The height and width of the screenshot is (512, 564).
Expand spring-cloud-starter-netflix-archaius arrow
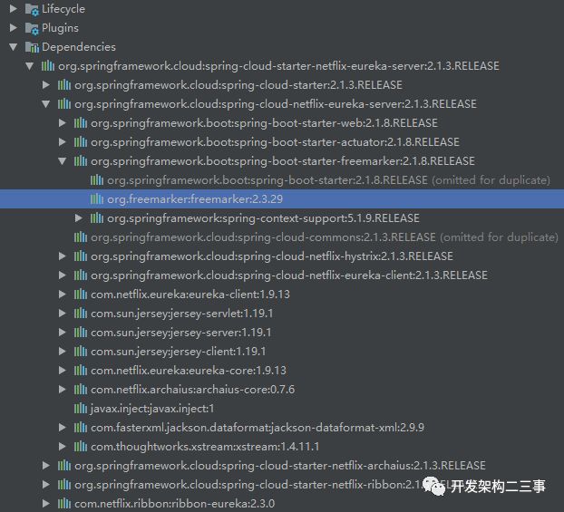[46, 465]
